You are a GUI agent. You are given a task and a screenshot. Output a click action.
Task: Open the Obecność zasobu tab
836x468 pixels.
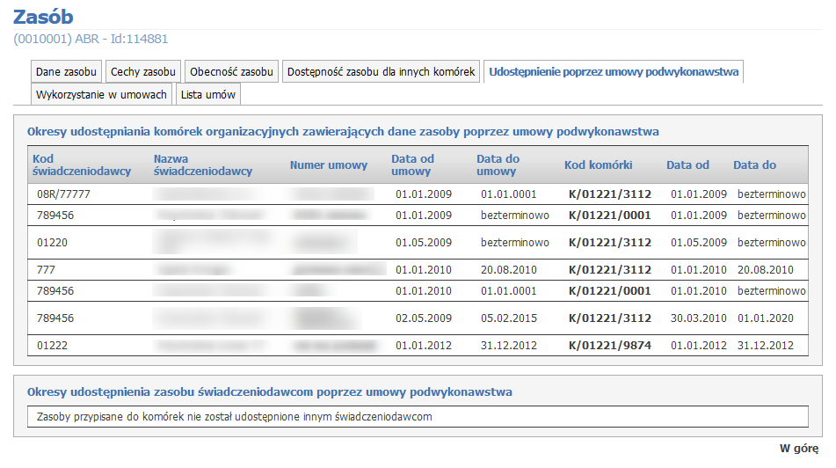232,71
